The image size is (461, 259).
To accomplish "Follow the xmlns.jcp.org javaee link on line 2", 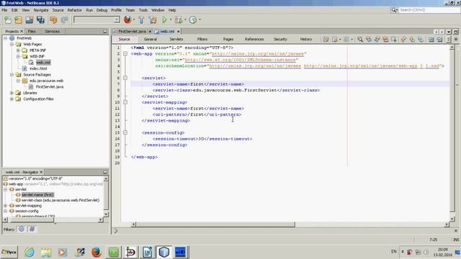I will [258, 54].
